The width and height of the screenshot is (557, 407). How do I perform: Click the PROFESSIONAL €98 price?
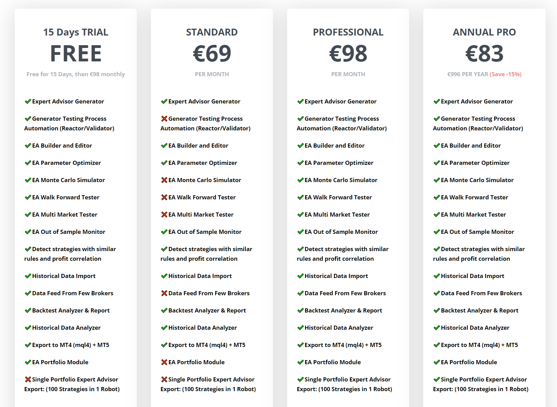(348, 53)
